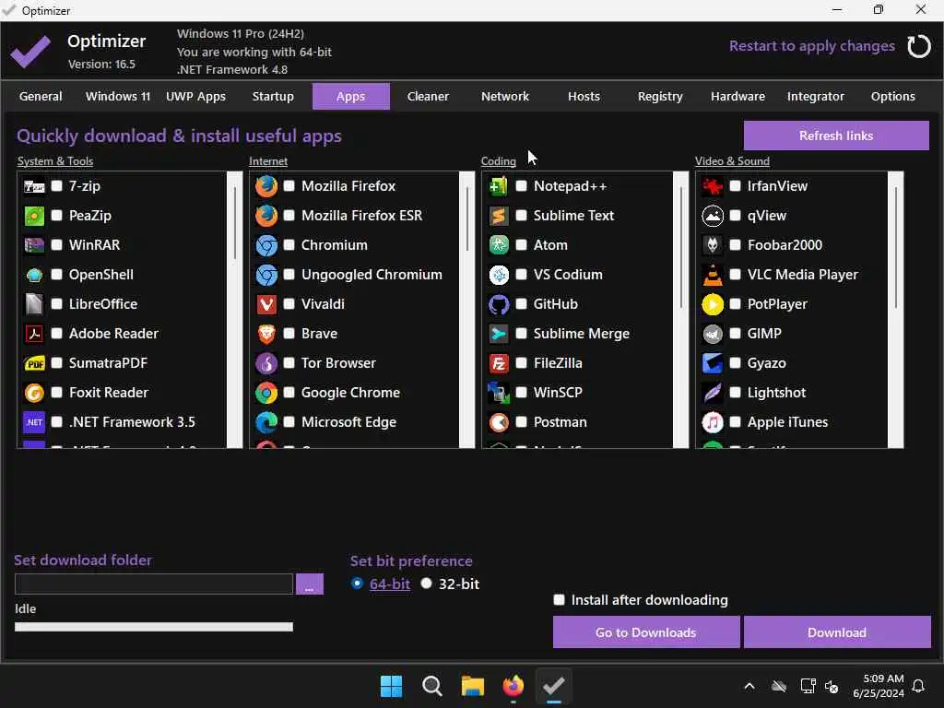Image resolution: width=944 pixels, height=708 pixels.
Task: Click the Foxit Reader label
Action: coord(109,393)
